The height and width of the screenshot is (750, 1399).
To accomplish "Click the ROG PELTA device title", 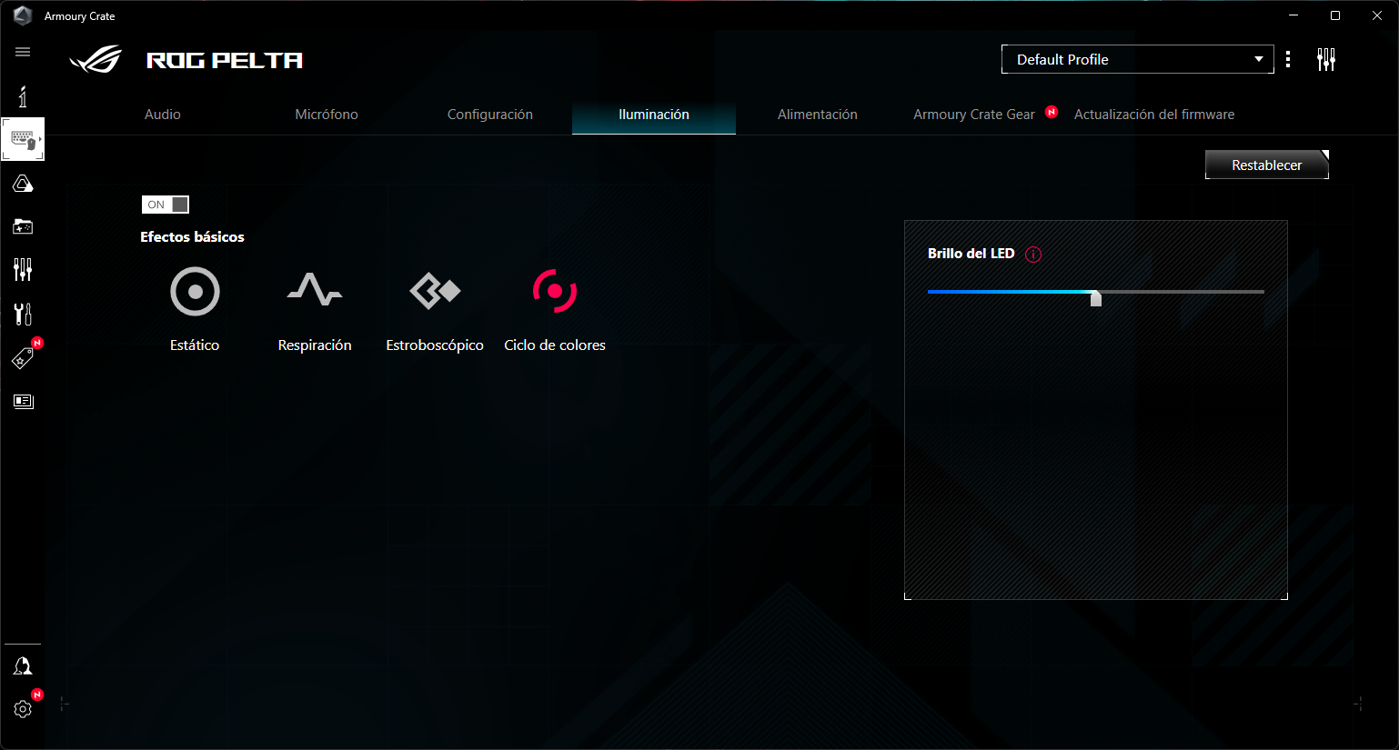I will pyautogui.click(x=225, y=60).
